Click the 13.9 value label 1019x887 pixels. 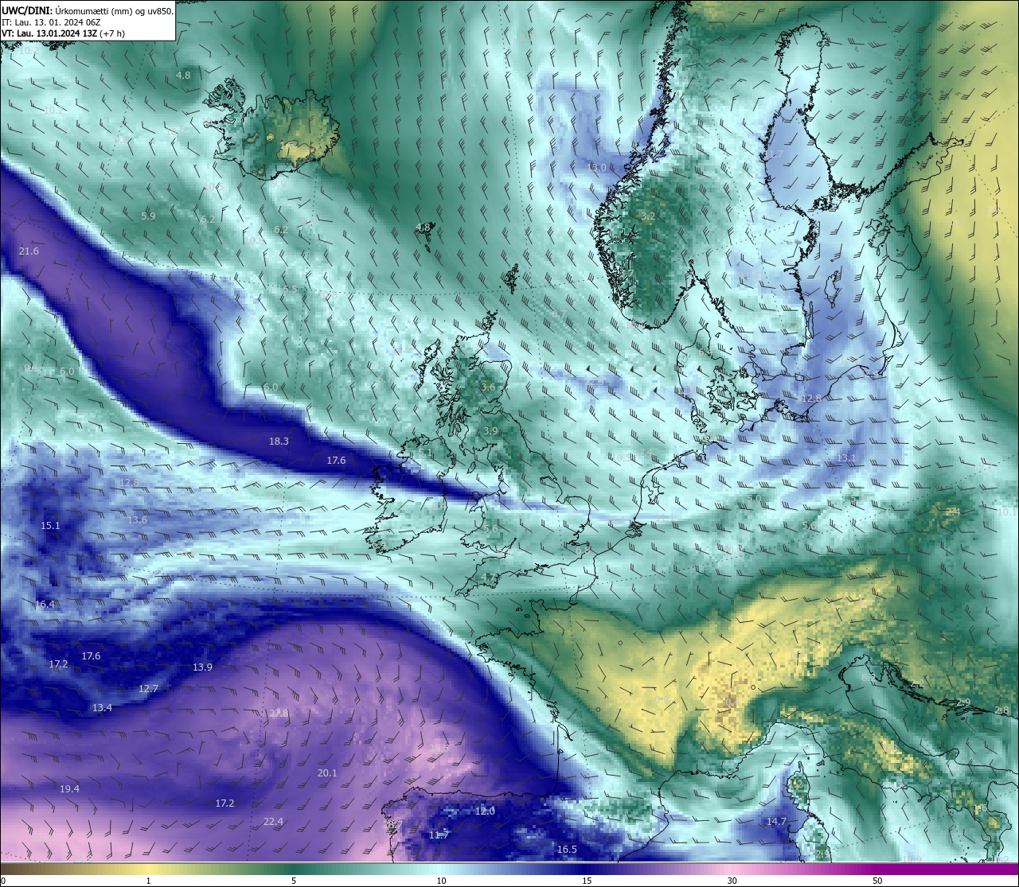coord(202,667)
